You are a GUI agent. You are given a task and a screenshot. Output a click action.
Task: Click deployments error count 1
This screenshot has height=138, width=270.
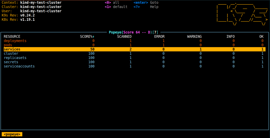(x=164, y=41)
